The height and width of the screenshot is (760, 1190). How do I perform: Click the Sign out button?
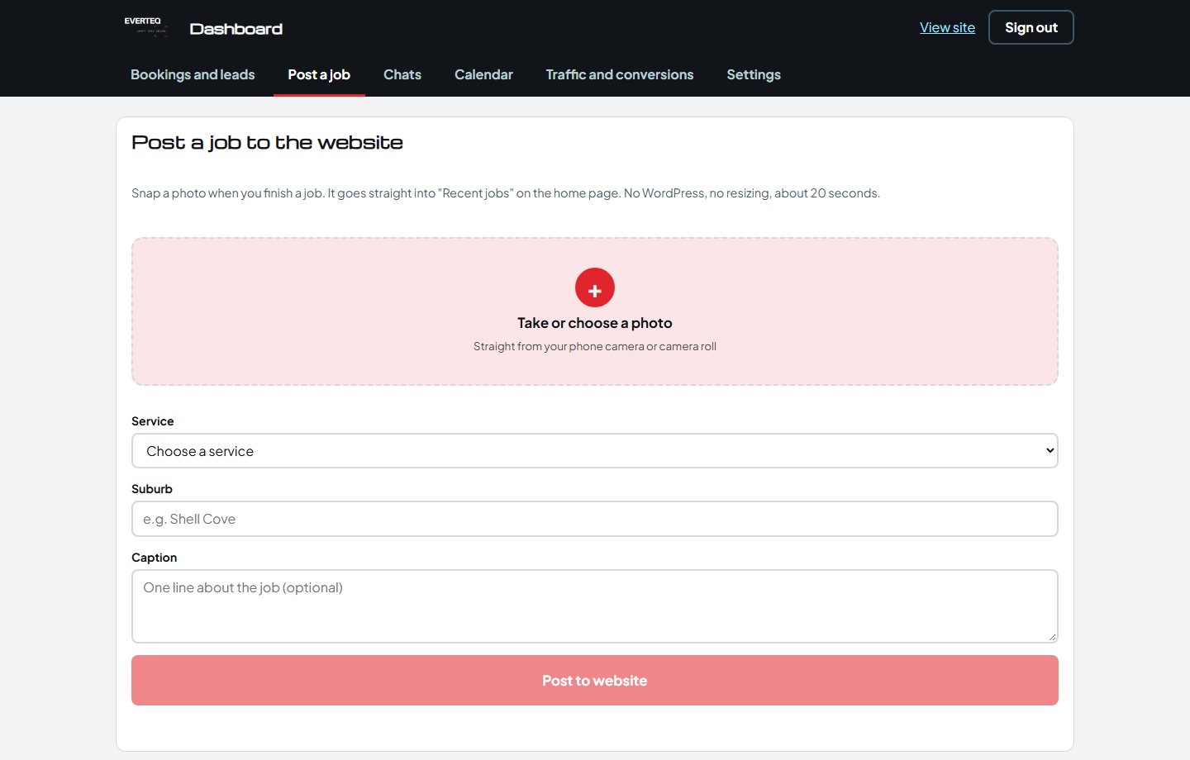coord(1031,27)
